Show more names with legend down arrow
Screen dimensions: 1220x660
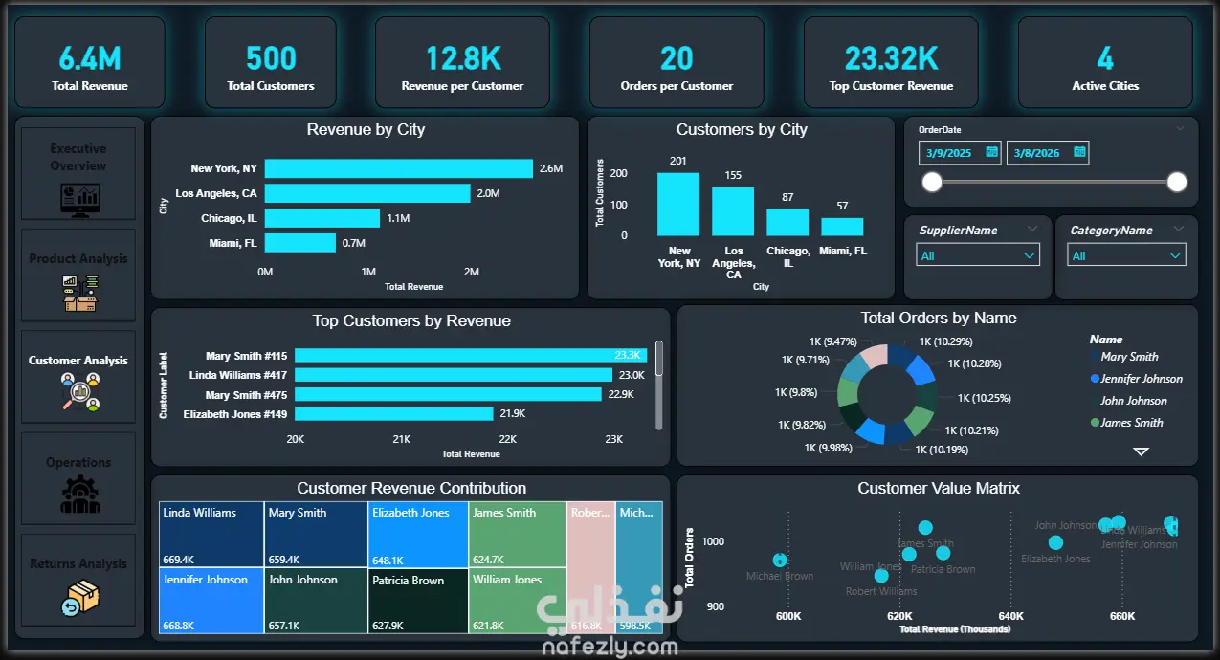tap(1141, 451)
